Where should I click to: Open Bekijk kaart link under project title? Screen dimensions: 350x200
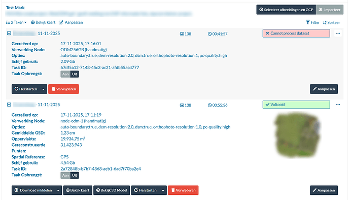click(43, 22)
